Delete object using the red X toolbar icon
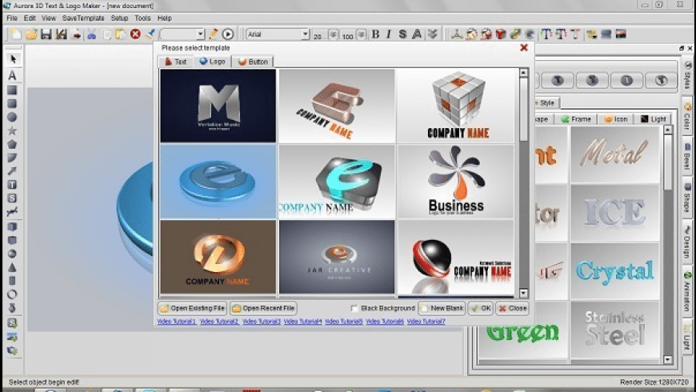 point(135,34)
